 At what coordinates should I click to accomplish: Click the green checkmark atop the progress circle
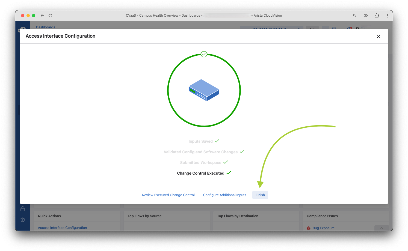[204, 54]
